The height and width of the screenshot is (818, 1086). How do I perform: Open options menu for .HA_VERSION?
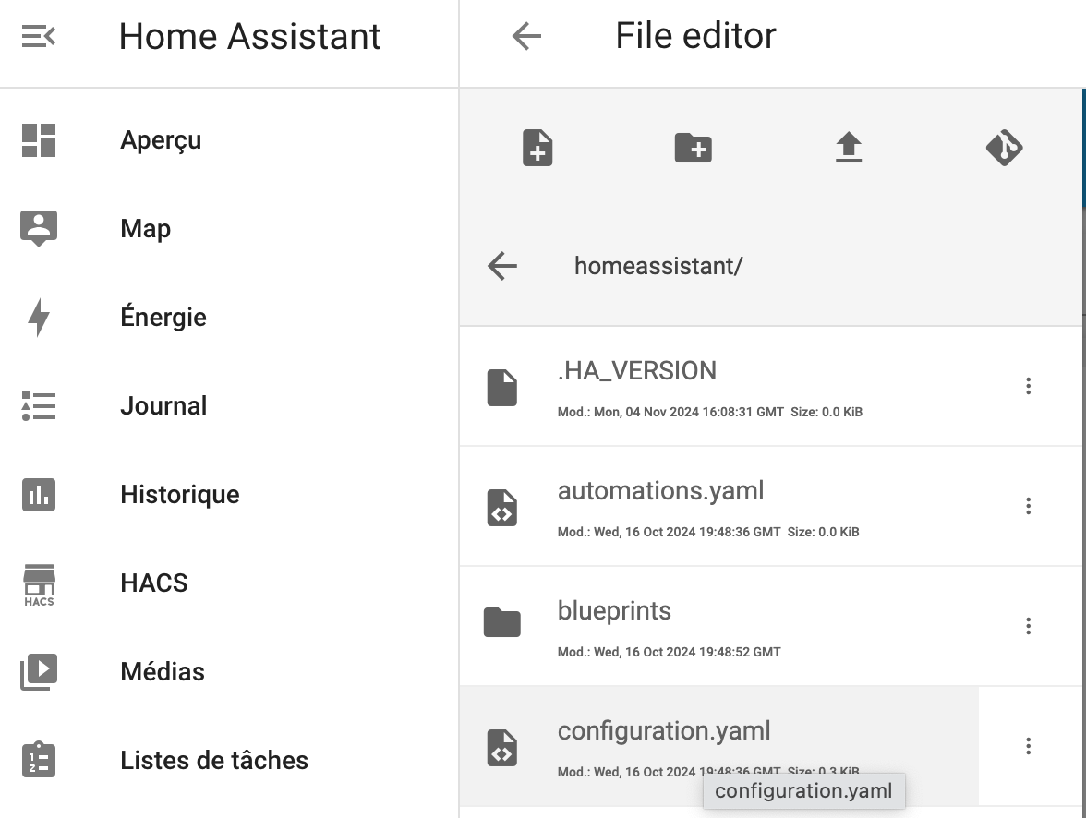coord(1029,386)
